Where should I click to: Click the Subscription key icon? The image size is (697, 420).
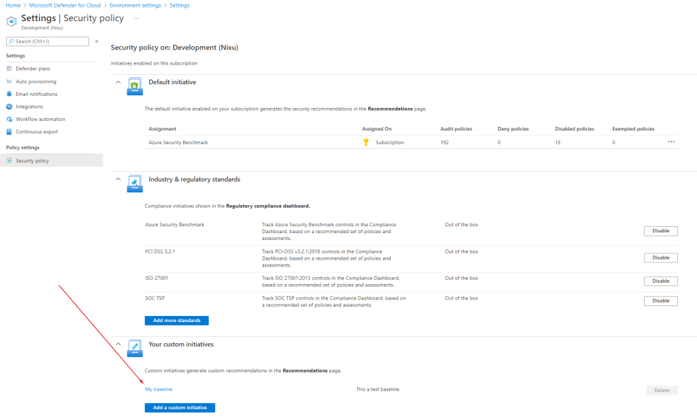tap(366, 143)
